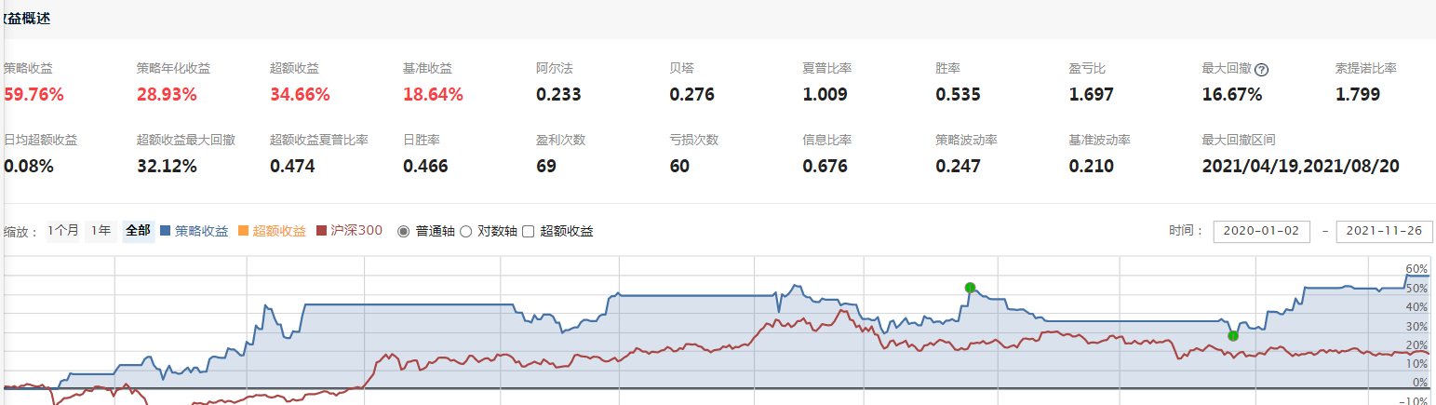Zoom chart to 1个月 range
Screen dimensions: 1436x405
[x=63, y=231]
